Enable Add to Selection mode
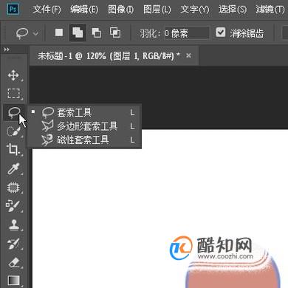This screenshot has height=288, width=288. click(78, 32)
